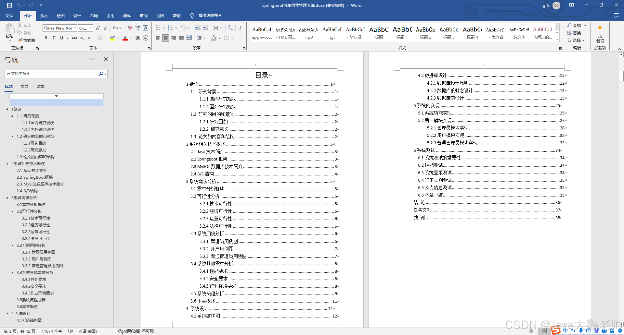This screenshot has height=335, width=624.
Task: Apply the red font color
Action: (125, 38)
